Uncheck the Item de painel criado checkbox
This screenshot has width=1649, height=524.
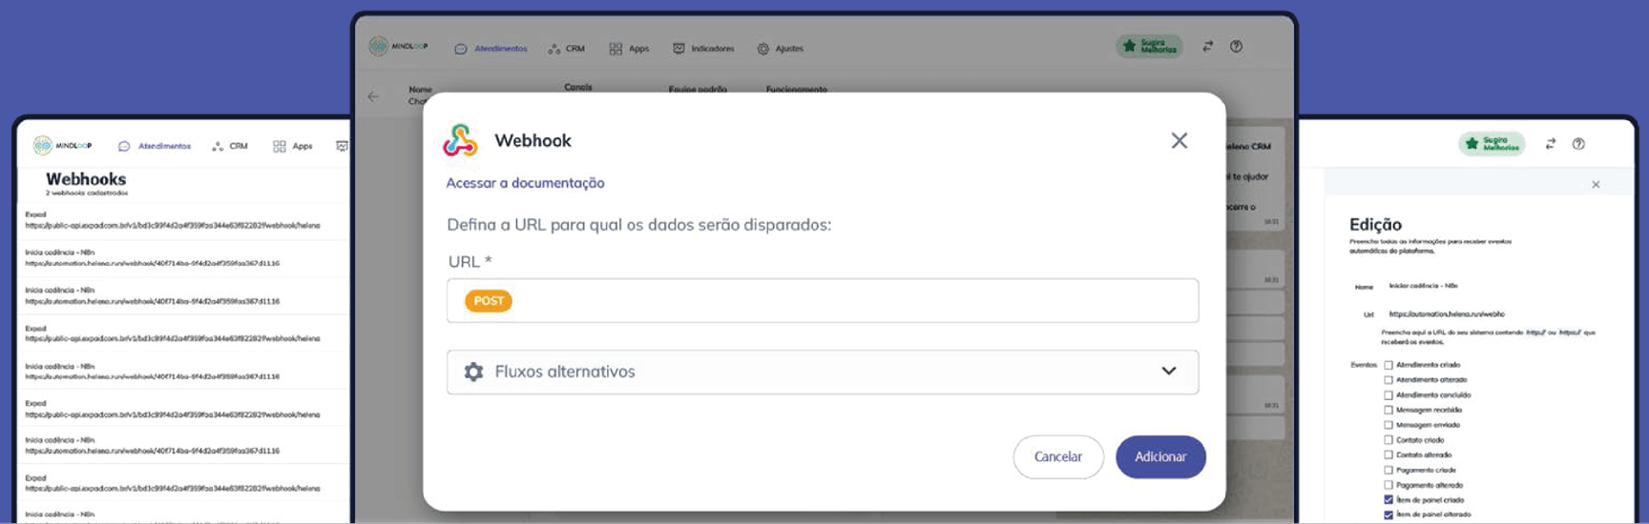point(1388,500)
